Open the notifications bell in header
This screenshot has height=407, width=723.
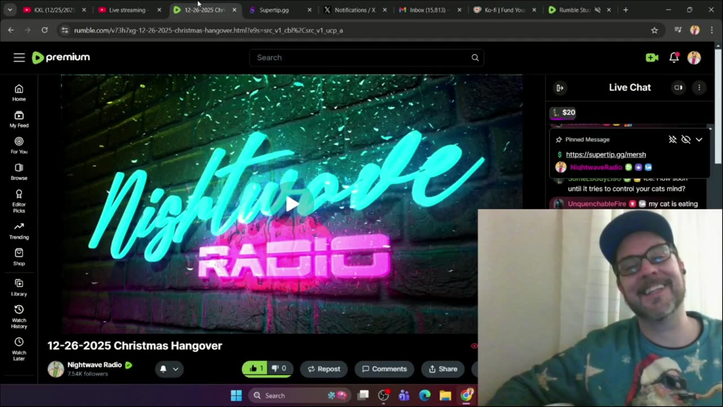click(x=674, y=58)
